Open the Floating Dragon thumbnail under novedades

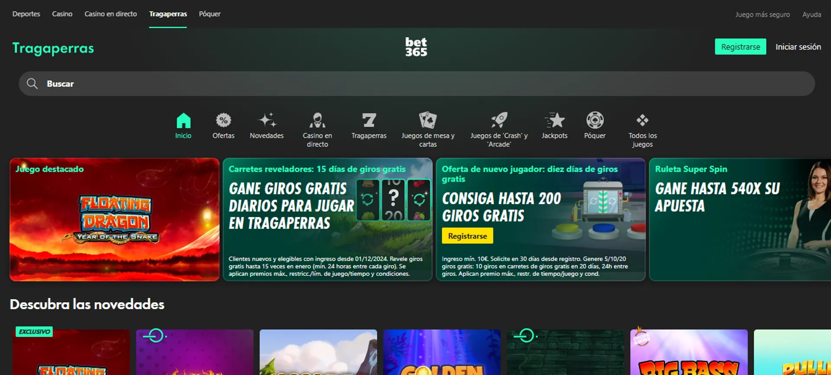click(x=71, y=352)
